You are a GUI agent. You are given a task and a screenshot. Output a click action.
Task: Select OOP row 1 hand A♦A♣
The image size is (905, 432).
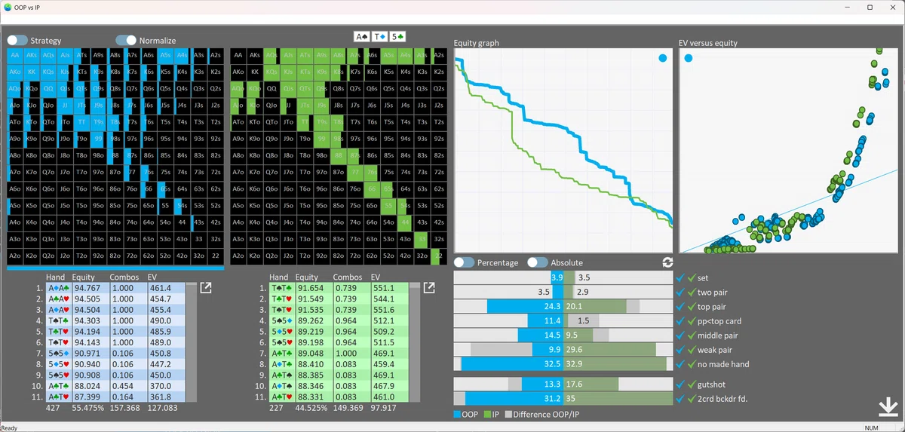114,288
